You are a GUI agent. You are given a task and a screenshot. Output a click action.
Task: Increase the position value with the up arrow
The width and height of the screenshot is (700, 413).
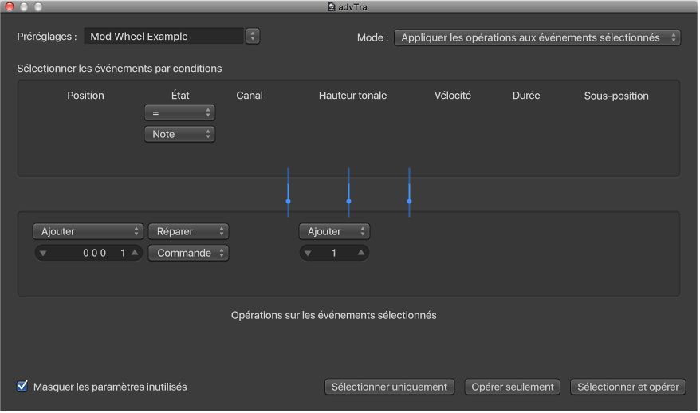coord(135,254)
